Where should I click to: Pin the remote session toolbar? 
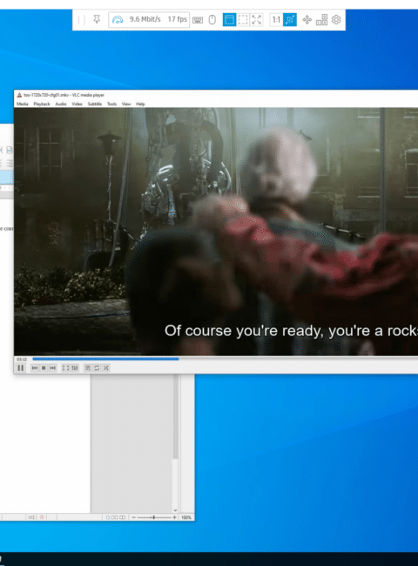(x=97, y=19)
